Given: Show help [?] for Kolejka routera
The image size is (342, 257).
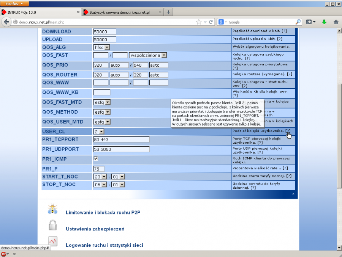Looking at the screenshot, I should pyautogui.click(x=290, y=74).
